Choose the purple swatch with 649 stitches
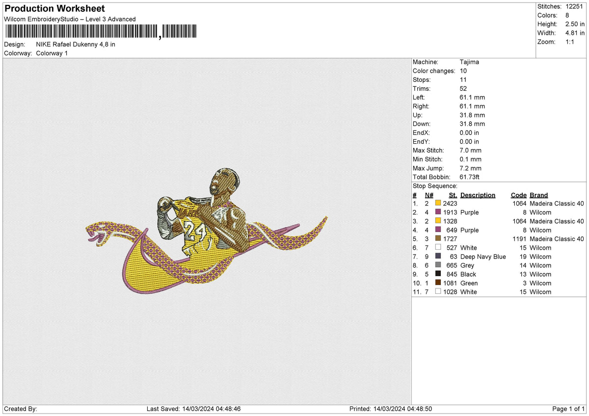 (438, 230)
